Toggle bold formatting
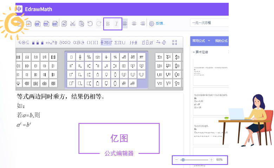 coord(108,24)
